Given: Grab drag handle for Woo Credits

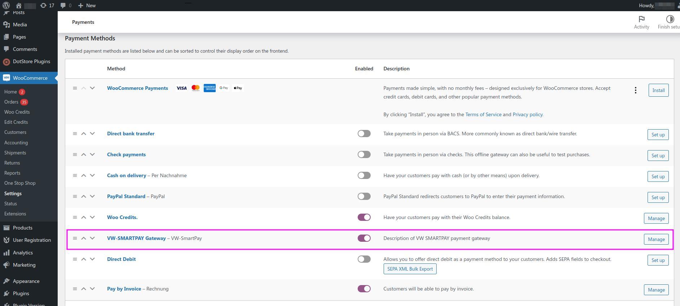Looking at the screenshot, I should tap(75, 217).
